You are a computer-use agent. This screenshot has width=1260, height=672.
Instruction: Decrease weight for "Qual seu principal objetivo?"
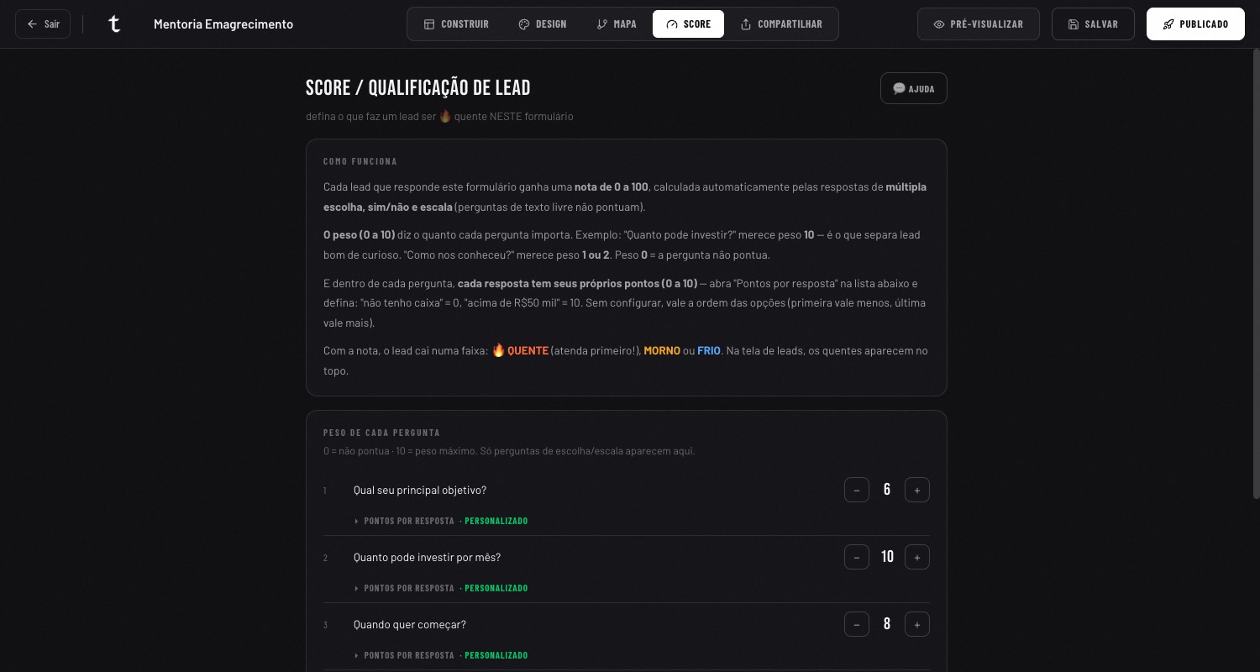coord(857,490)
